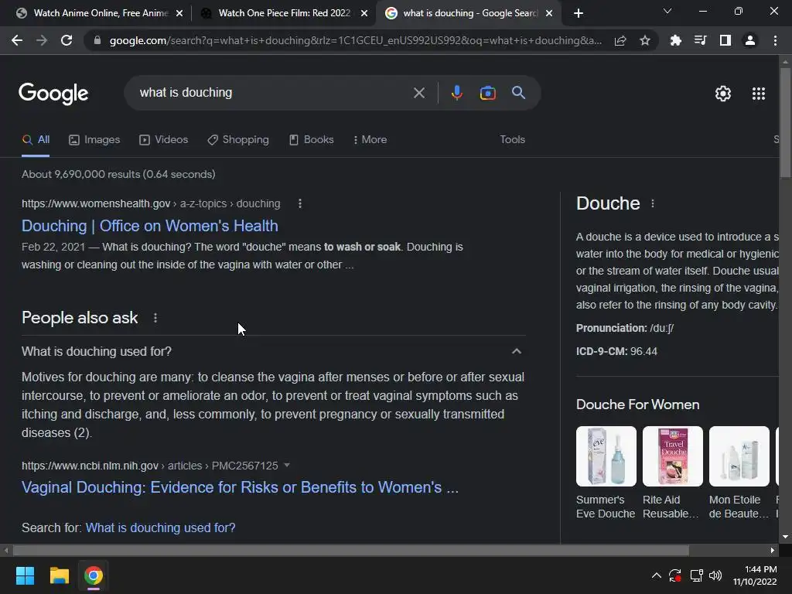This screenshot has width=792, height=594.
Task: Open the Rite Aid Reusable product thumbnail
Action: 672,456
